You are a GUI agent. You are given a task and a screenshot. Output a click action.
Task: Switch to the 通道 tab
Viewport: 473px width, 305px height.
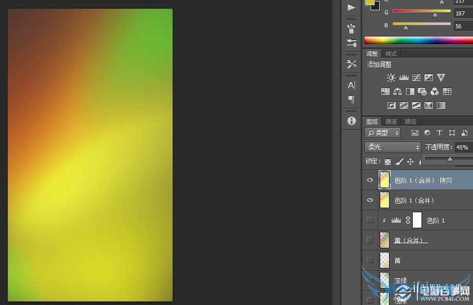pos(391,122)
